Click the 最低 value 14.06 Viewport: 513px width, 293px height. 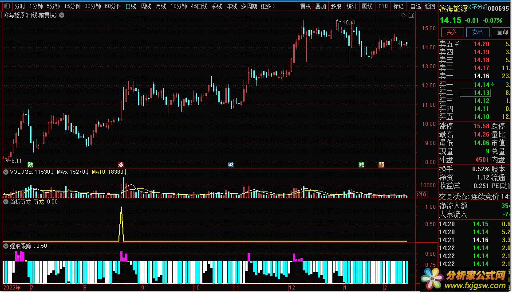coord(481,143)
